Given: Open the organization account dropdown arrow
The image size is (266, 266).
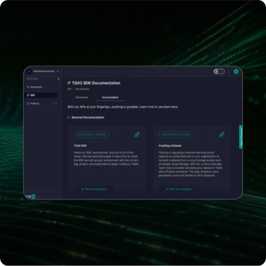Looking at the screenshot, I should click(x=58, y=71).
